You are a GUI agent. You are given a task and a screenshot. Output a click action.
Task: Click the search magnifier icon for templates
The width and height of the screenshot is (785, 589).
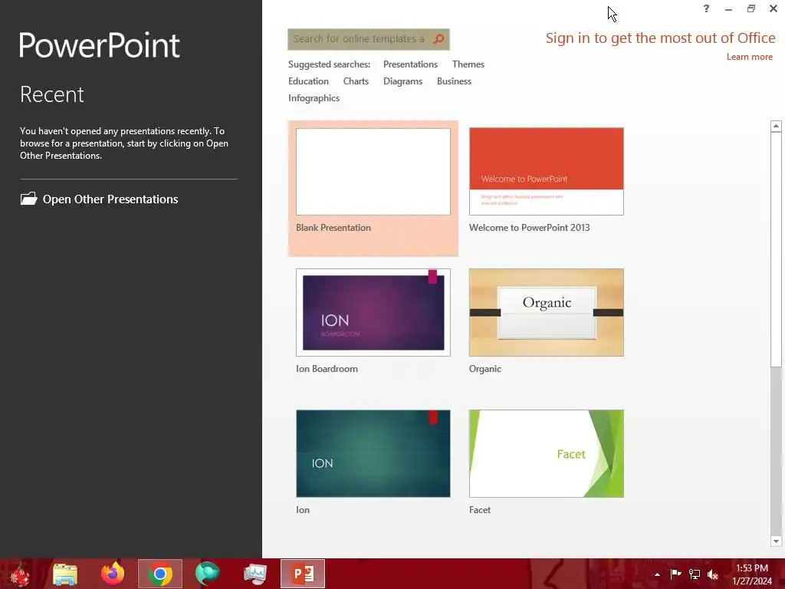click(438, 39)
